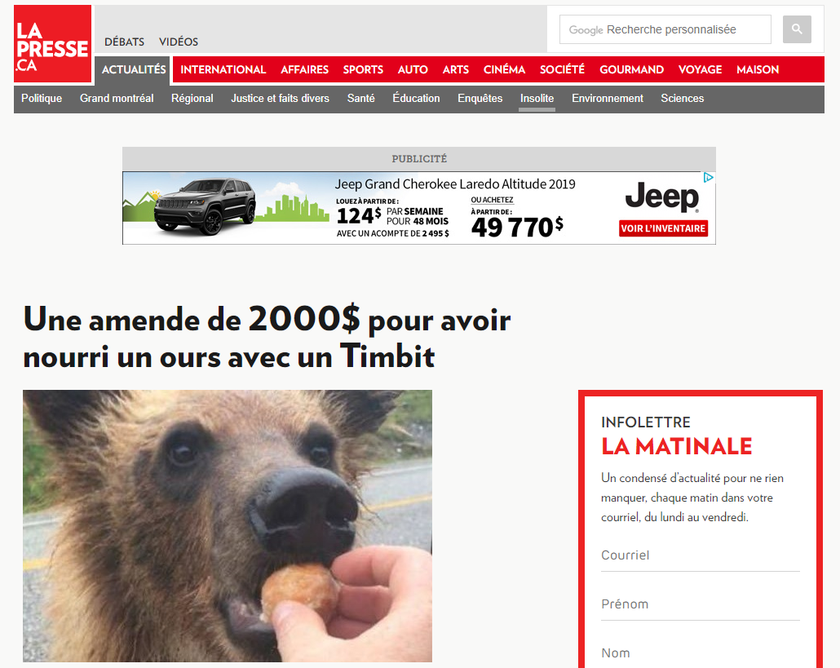Viewport: 840px width, 668px height.
Task: Focus the Google custom search field
Action: (665, 29)
